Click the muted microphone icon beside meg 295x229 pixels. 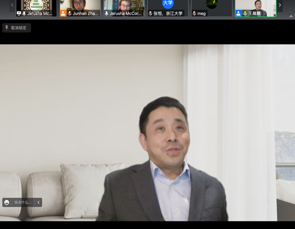click(194, 14)
